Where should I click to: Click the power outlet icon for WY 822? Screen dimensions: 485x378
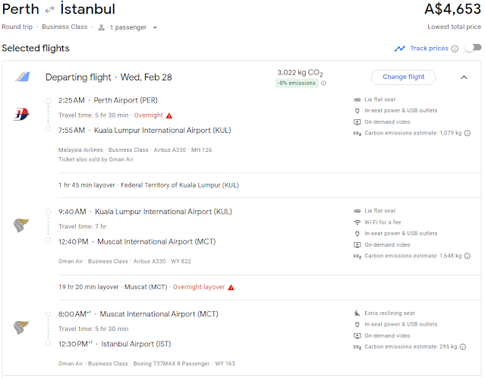point(357,234)
